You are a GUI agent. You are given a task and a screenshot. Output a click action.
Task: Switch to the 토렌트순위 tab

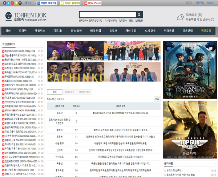(69, 92)
